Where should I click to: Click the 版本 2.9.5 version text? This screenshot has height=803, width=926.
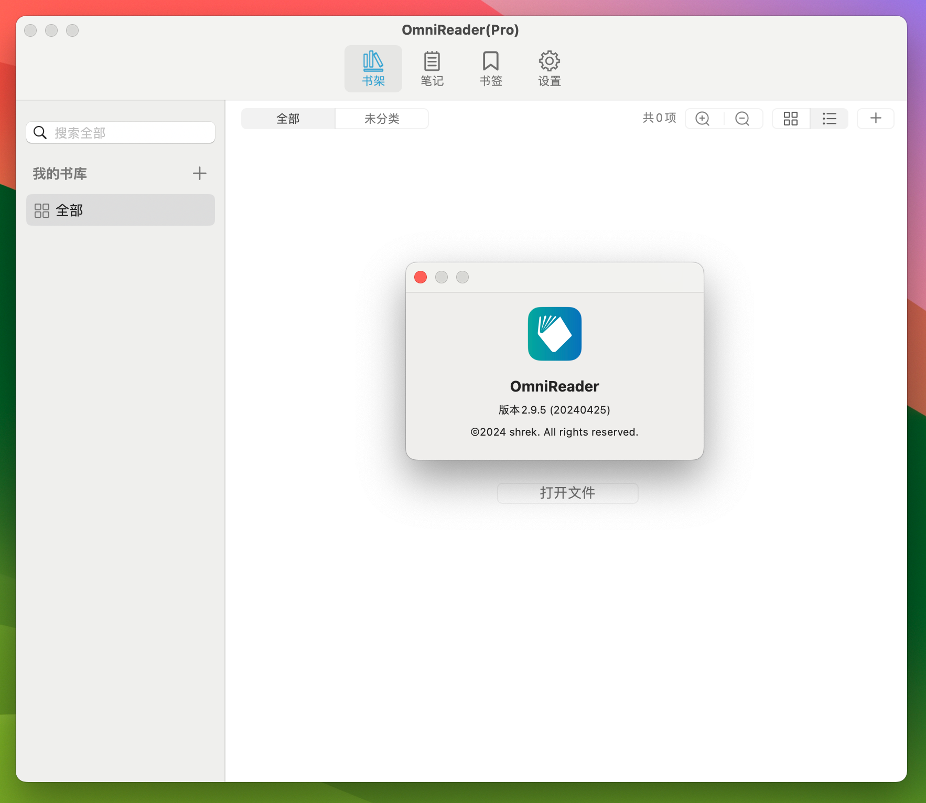tap(554, 410)
